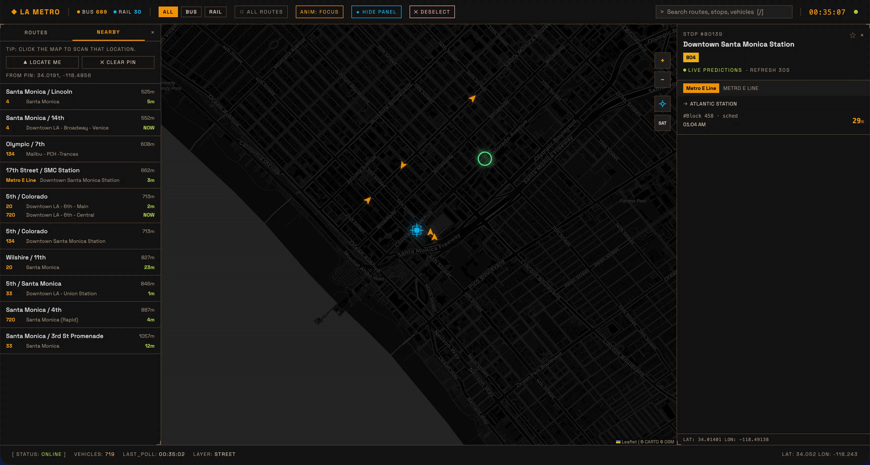
Task: Click the 29m arrival countdown
Action: (858, 121)
